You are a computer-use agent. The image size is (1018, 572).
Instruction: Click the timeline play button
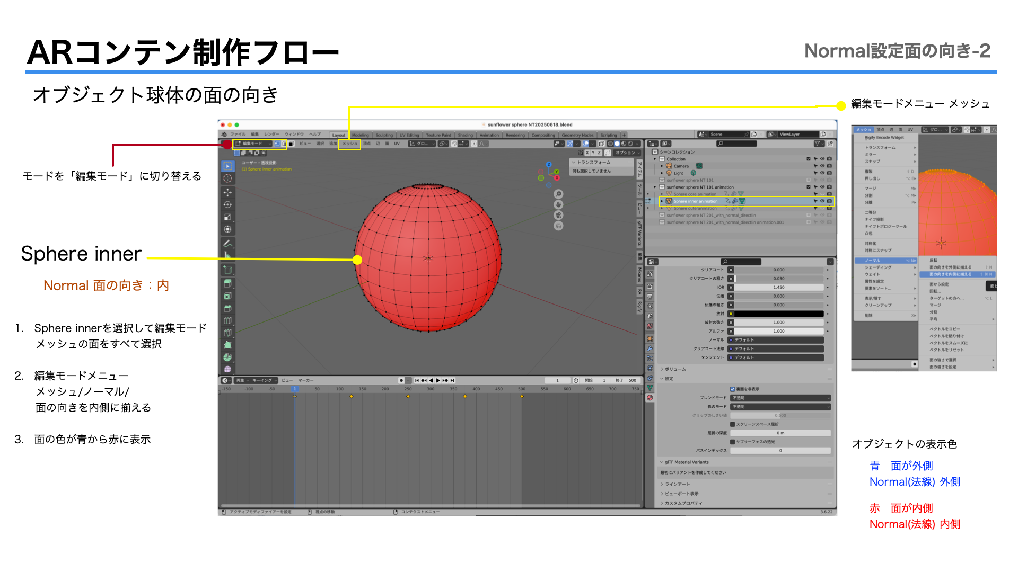coord(438,380)
